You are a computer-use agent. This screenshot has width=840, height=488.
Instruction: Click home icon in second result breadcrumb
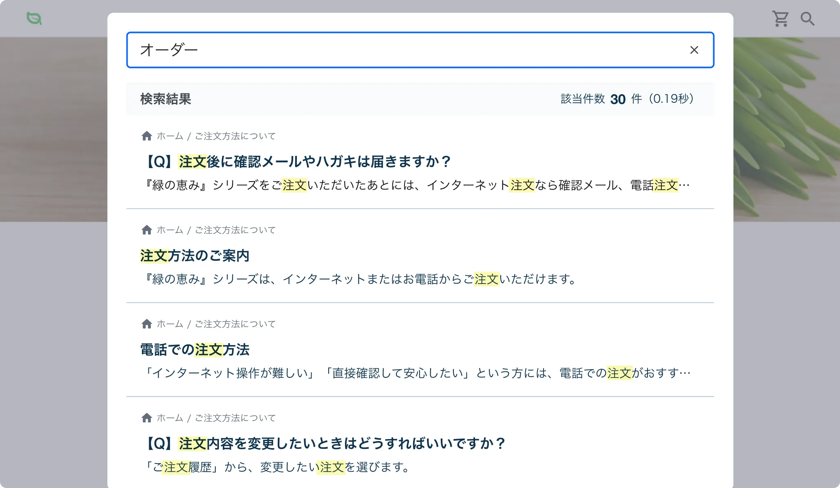coord(147,230)
